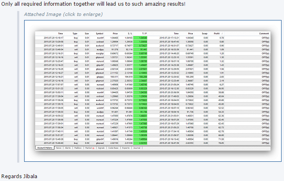Open the Alerts tab
Image resolution: width=284 pixels, height=181 pixels.
tap(68, 148)
